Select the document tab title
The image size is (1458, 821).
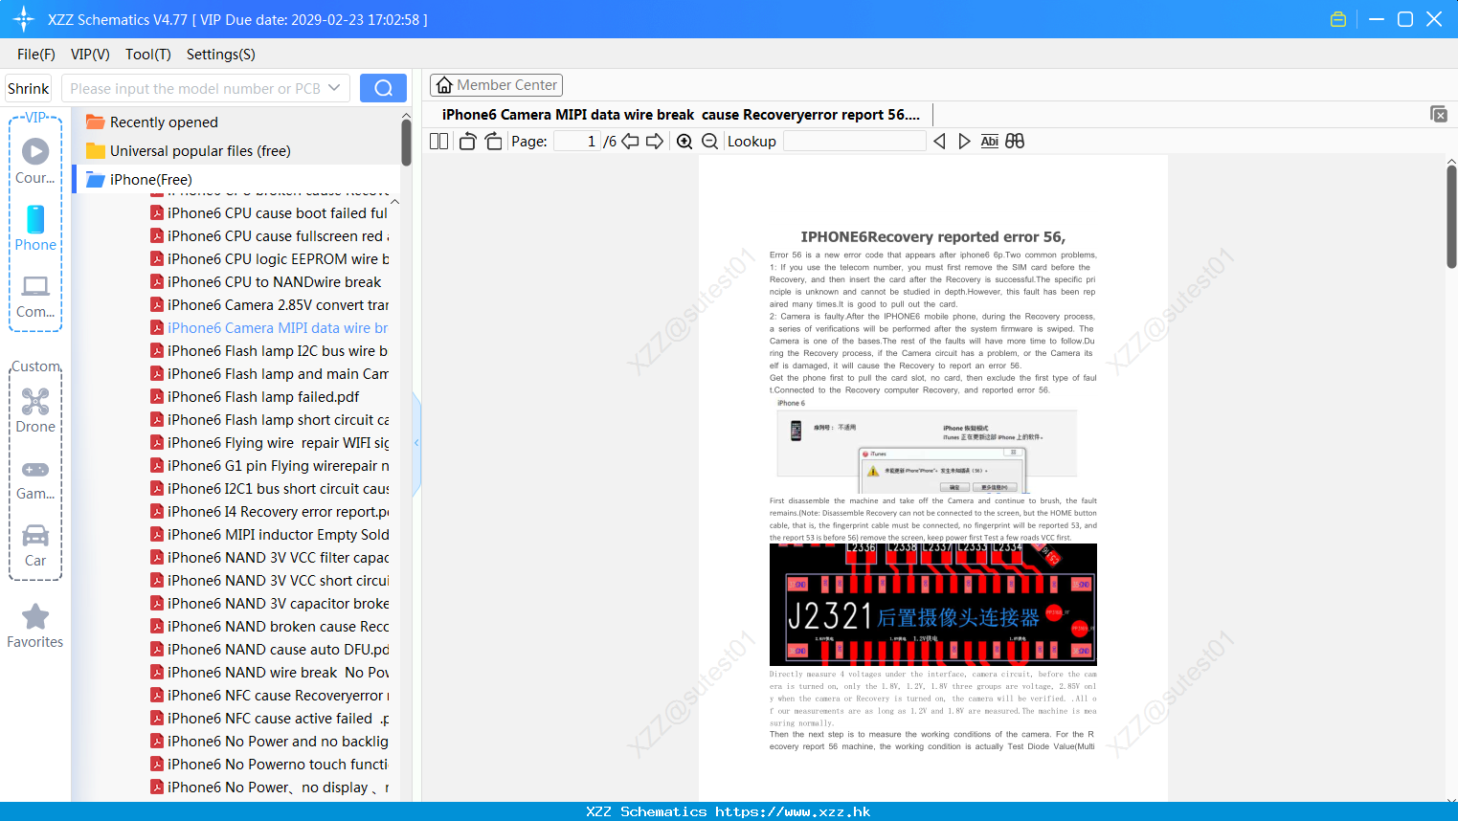(681, 114)
